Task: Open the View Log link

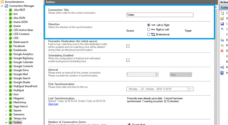Action: click(x=53, y=104)
